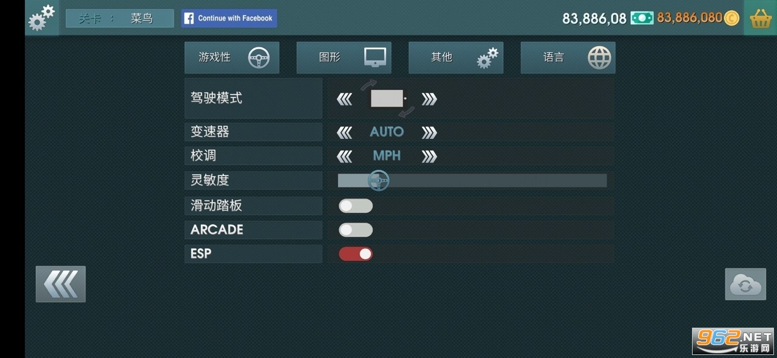This screenshot has height=358, width=777.
Task: Tap the 关卡 菜鸟 level badge
Action: point(120,18)
